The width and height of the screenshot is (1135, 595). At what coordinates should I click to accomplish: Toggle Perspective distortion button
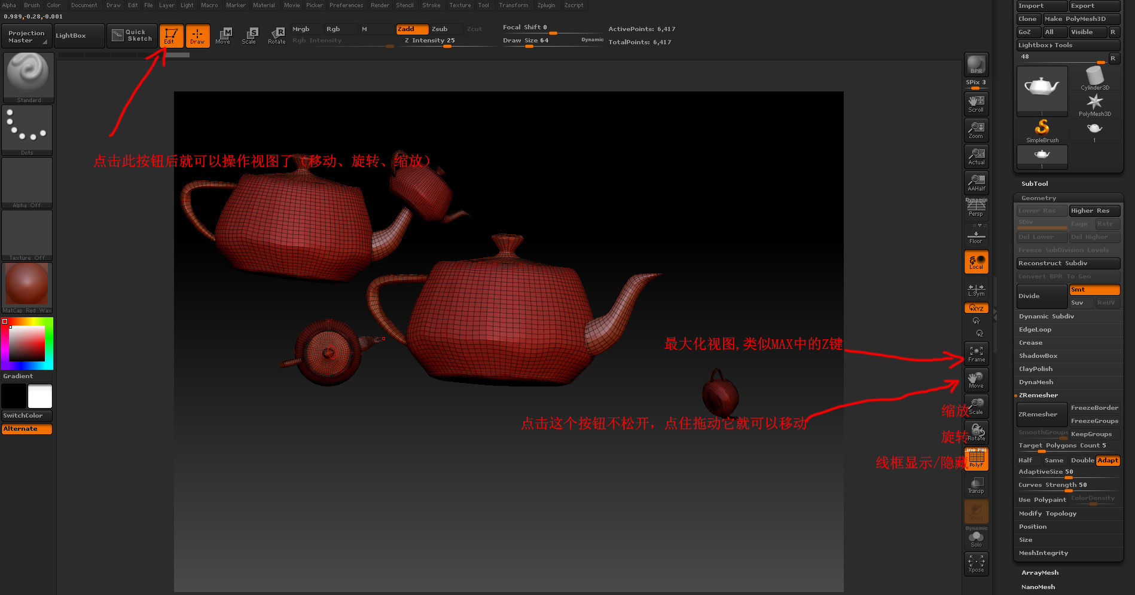click(x=976, y=207)
